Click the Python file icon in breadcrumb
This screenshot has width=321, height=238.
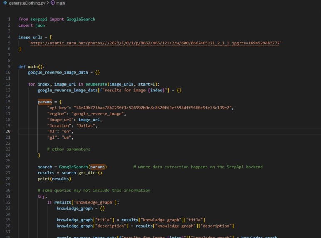pyautogui.click(x=5, y=3)
